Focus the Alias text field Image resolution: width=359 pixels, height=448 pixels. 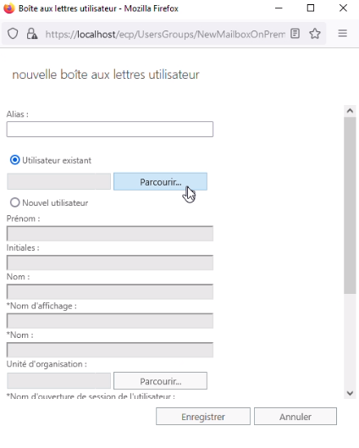[110, 129]
